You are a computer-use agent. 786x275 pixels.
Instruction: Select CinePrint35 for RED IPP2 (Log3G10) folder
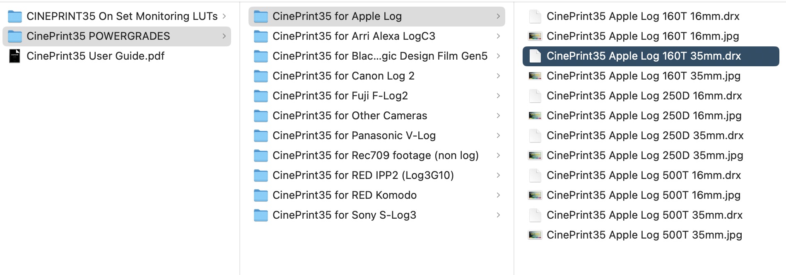click(x=377, y=175)
